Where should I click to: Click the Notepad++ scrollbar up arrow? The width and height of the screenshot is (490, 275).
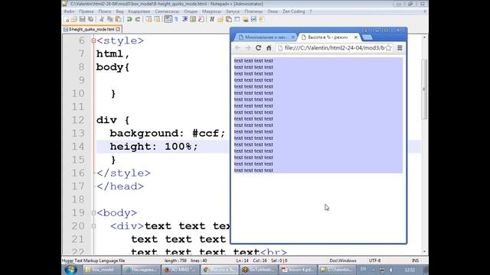424,37
